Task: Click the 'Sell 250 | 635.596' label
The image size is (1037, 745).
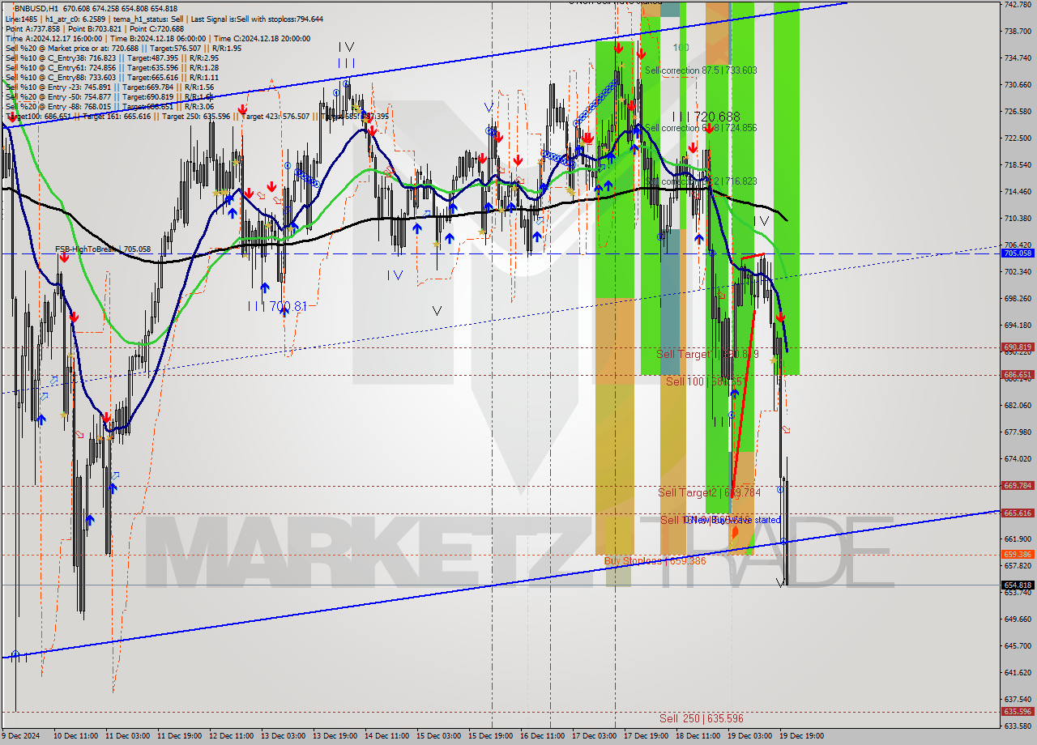Action: point(701,718)
